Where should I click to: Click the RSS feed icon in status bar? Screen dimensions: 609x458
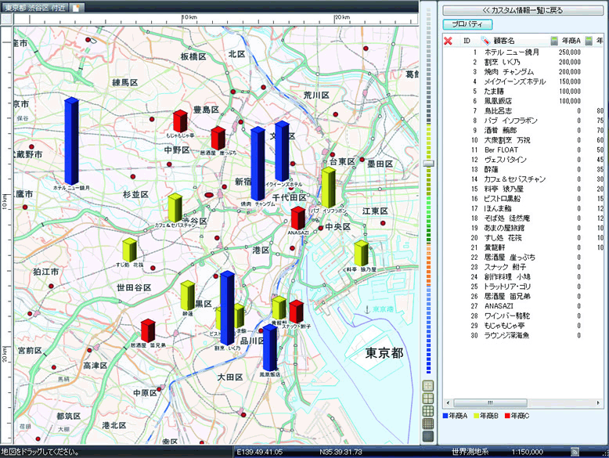pyautogui.click(x=575, y=452)
